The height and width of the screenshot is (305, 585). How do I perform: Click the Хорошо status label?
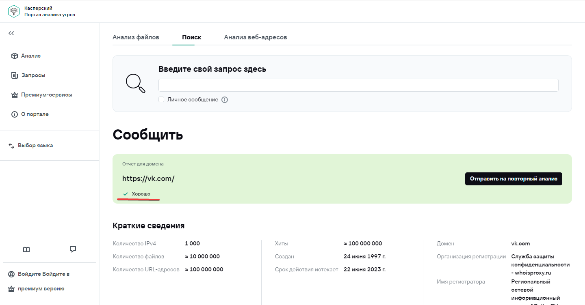click(x=141, y=194)
